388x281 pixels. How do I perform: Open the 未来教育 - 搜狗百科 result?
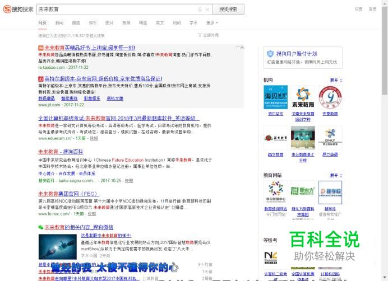click(x=61, y=152)
